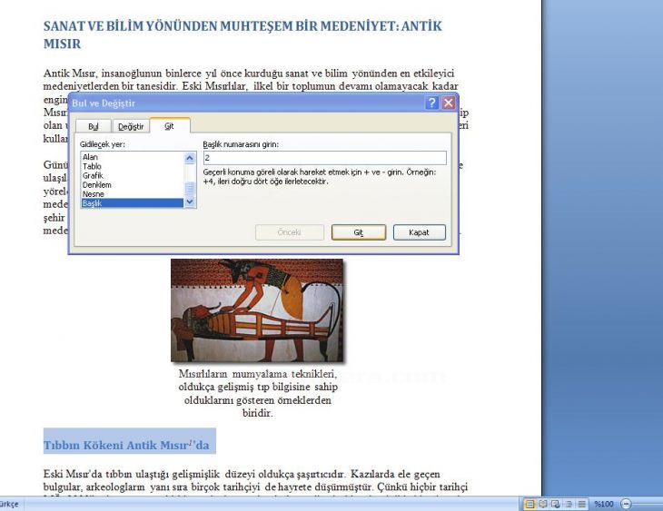Select the Git tab
This screenshot has height=511, width=663.
(x=170, y=125)
